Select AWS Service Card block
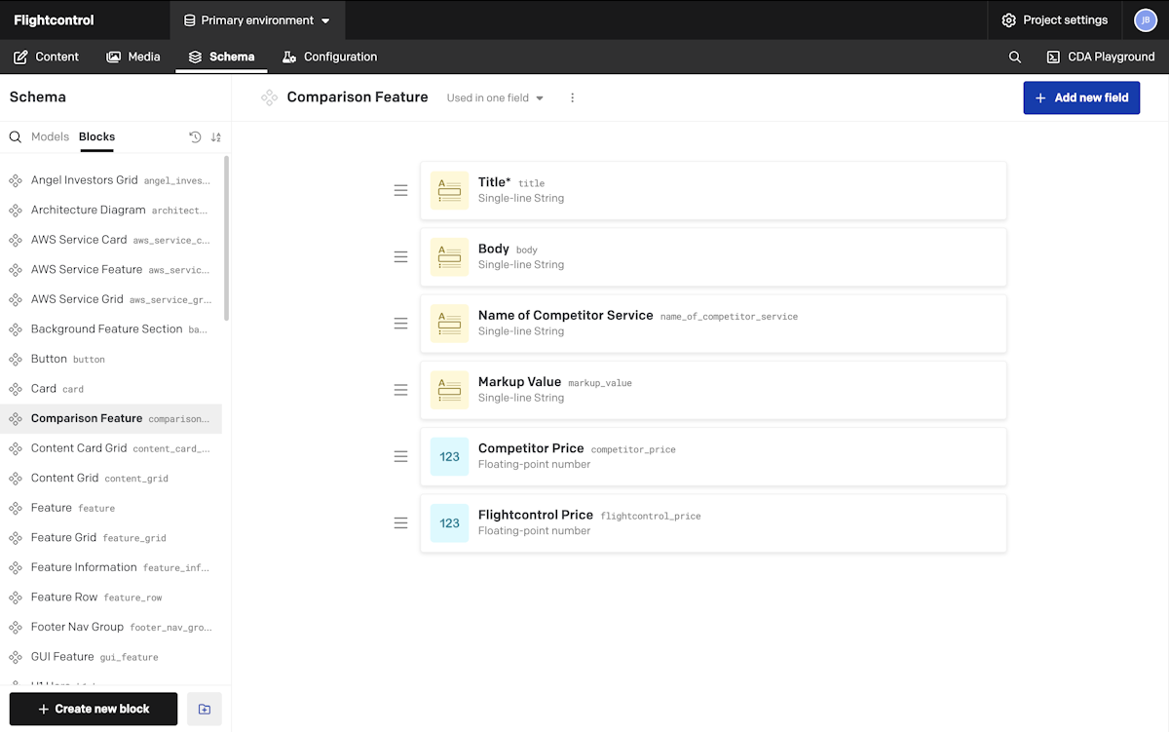1169x732 pixels. [x=111, y=240]
